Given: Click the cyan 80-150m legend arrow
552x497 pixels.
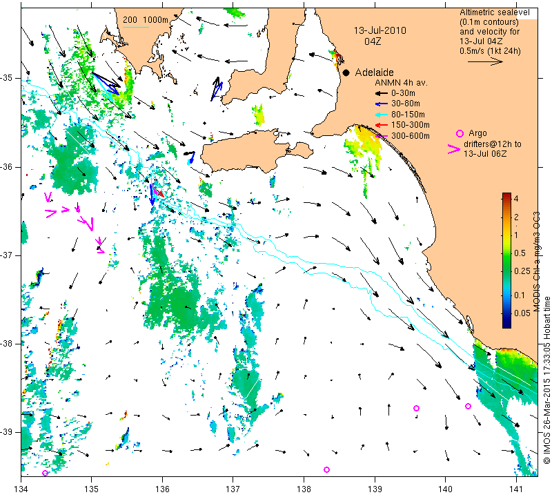Looking at the screenshot, I should coord(382,115).
